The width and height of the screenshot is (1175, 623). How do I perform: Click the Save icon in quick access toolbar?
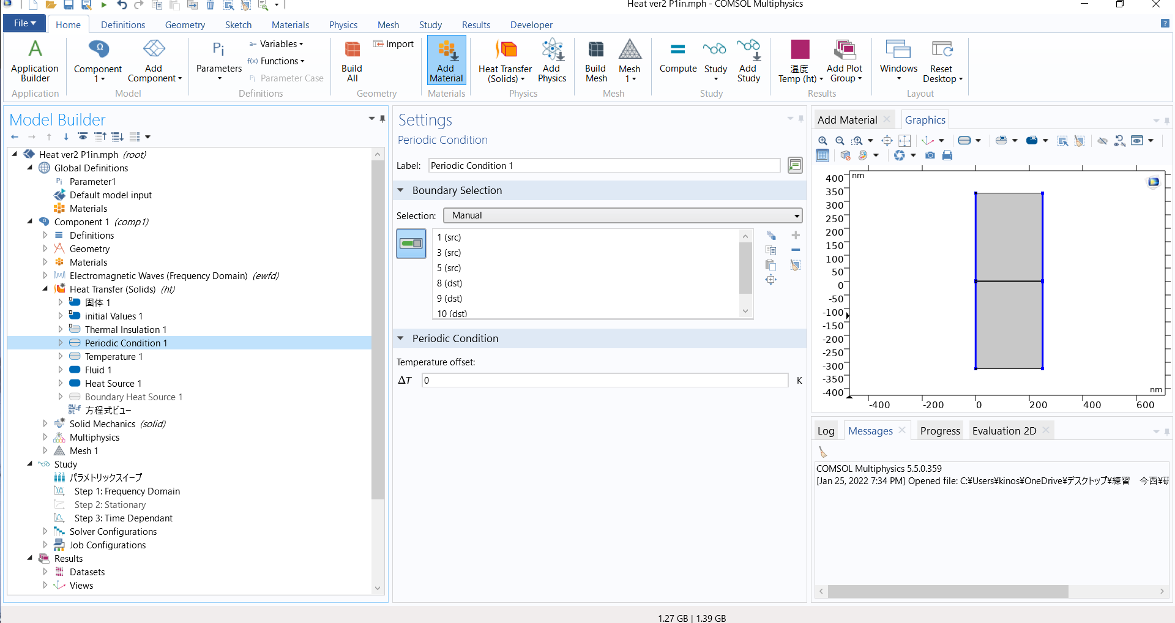click(69, 5)
